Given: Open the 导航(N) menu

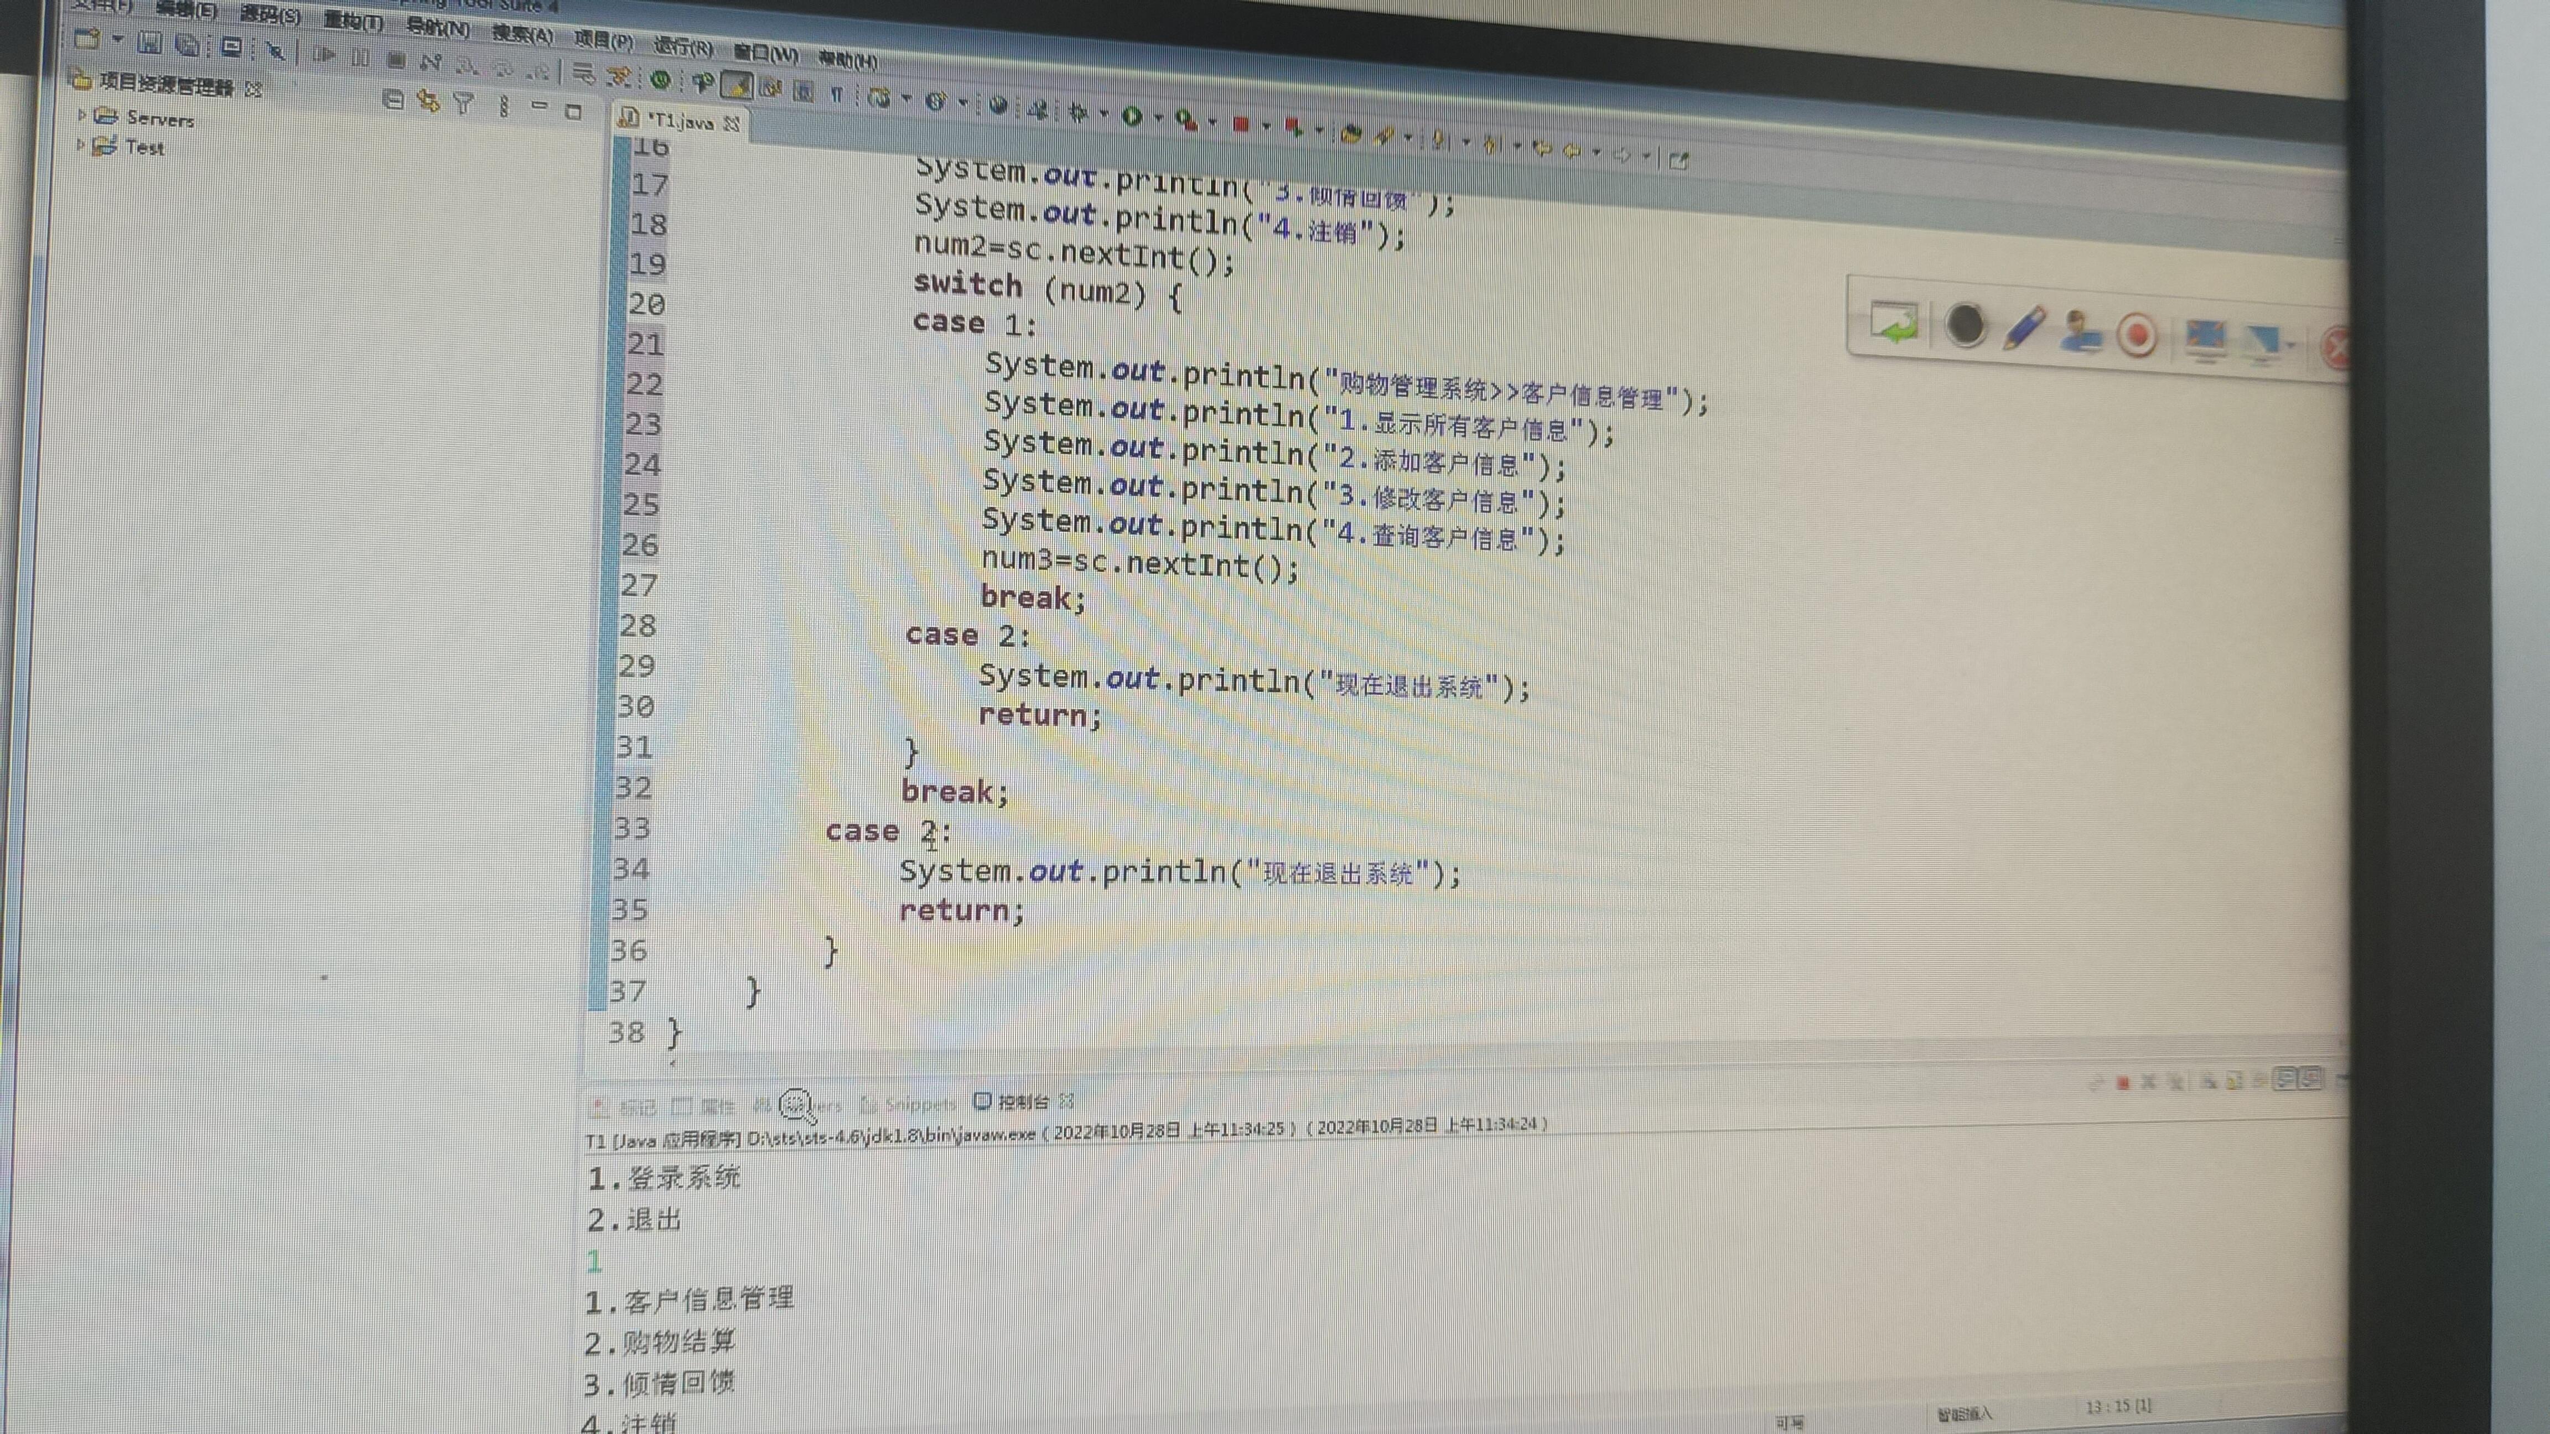Looking at the screenshot, I should (x=438, y=28).
